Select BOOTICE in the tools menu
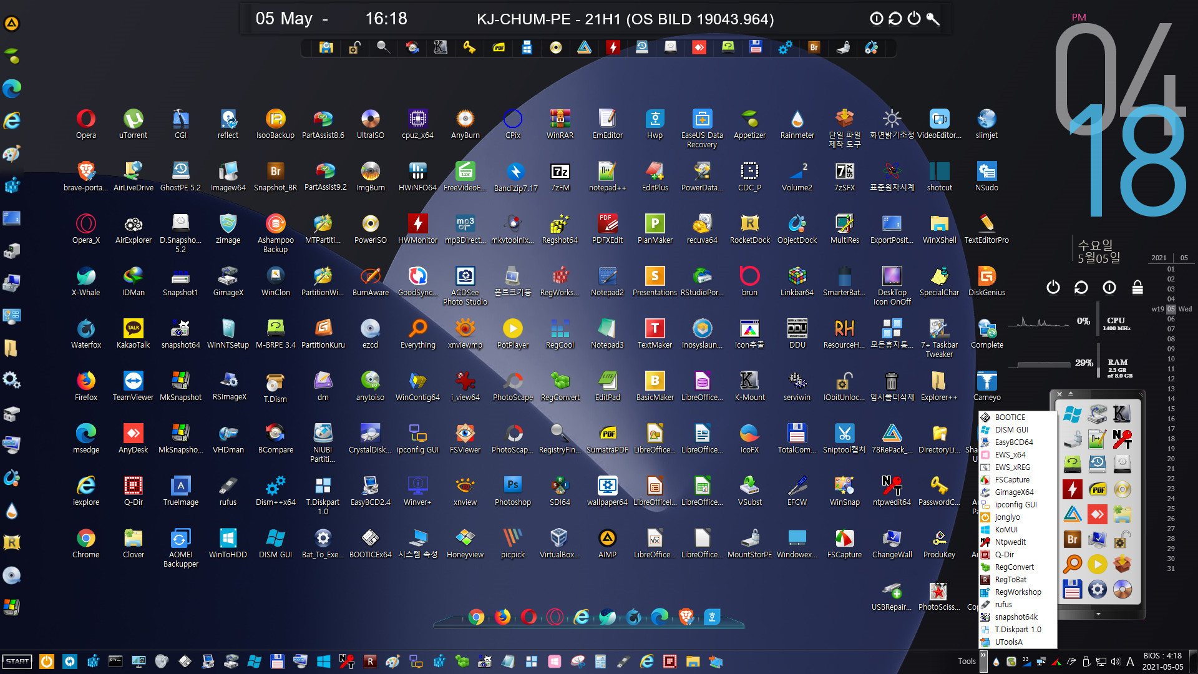1198x674 pixels. [1017, 417]
